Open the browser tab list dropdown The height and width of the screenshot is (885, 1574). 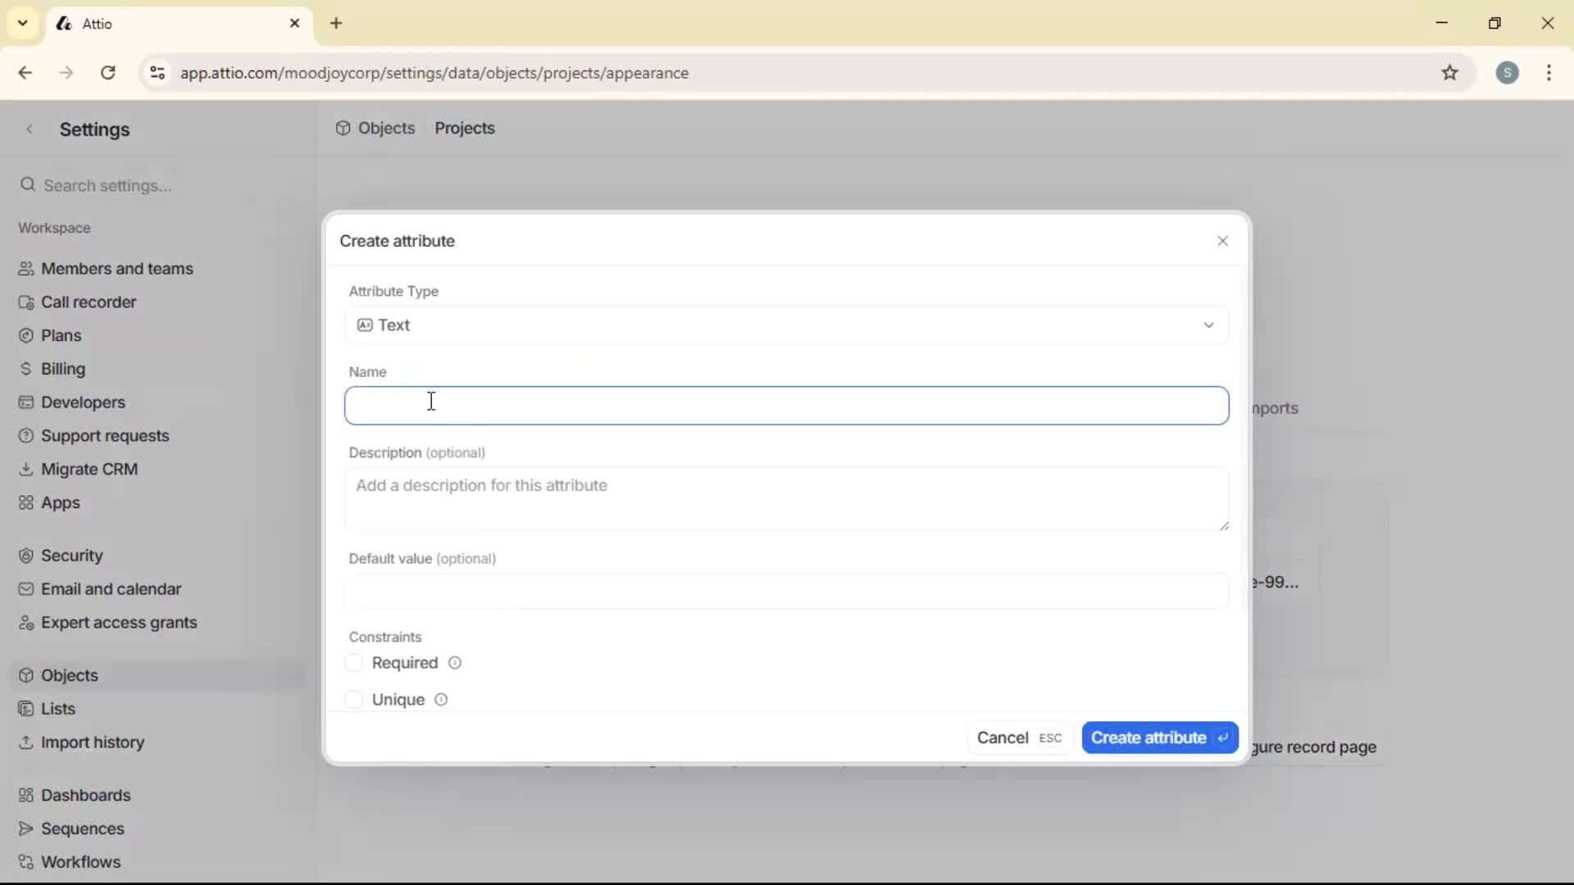coord(22,23)
